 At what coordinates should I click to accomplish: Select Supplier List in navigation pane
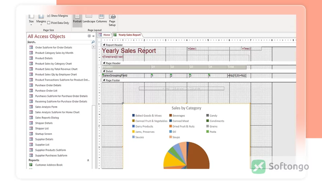[x=42, y=145]
